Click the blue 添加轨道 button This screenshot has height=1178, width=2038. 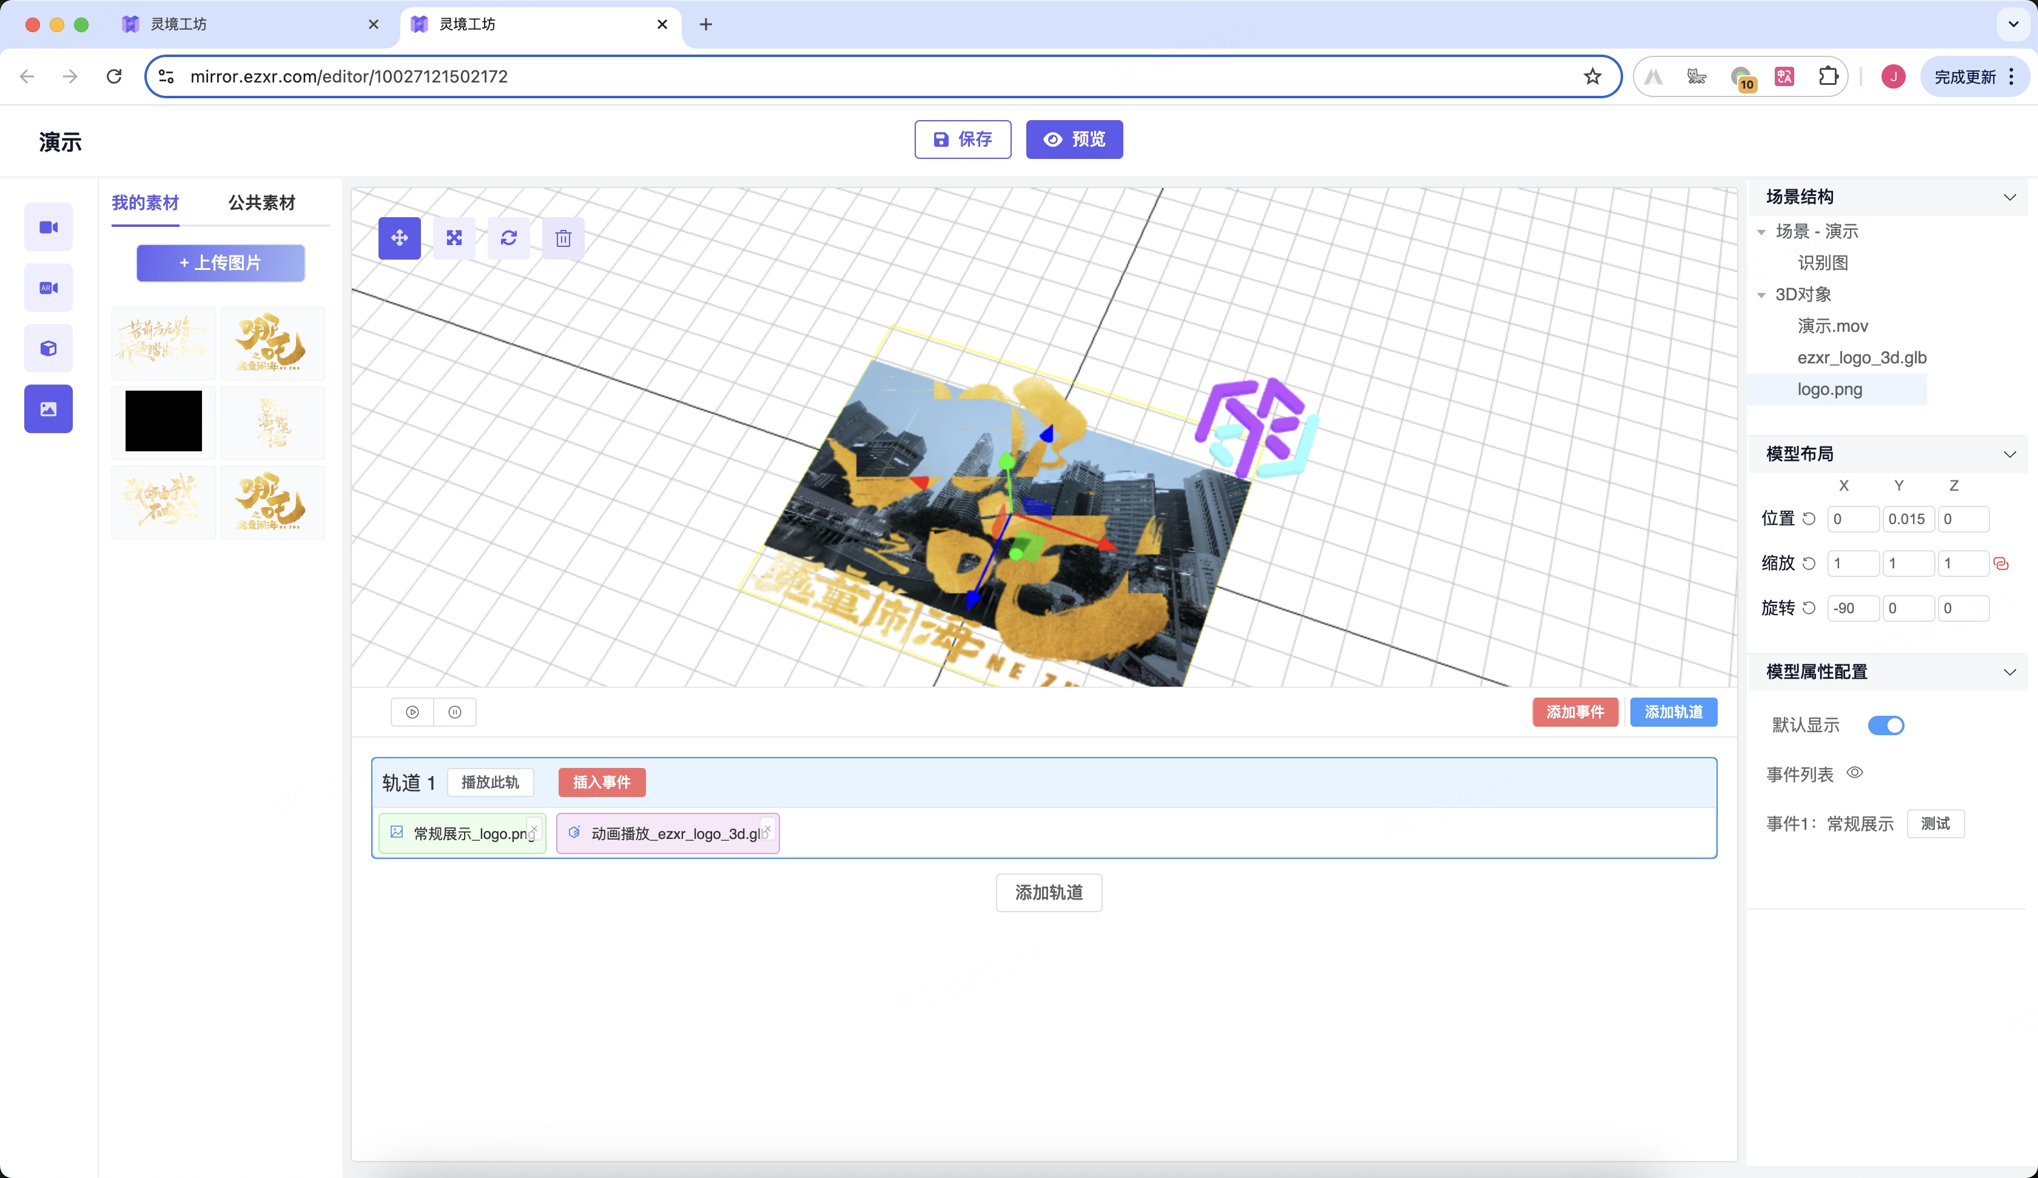[1673, 712]
